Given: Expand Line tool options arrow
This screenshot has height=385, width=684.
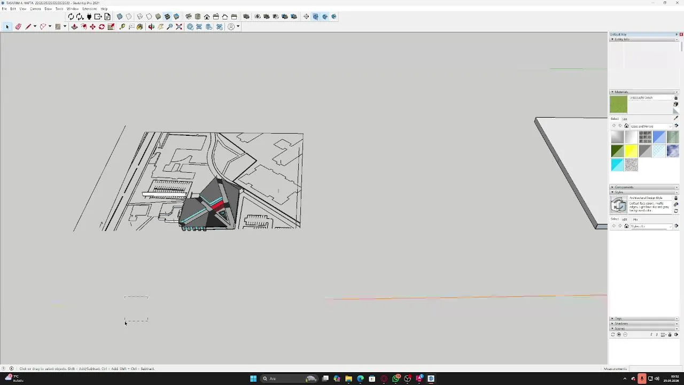Looking at the screenshot, I should [x=35, y=27].
